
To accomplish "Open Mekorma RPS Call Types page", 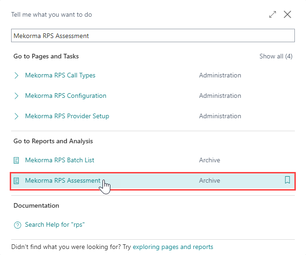I will (60, 75).
